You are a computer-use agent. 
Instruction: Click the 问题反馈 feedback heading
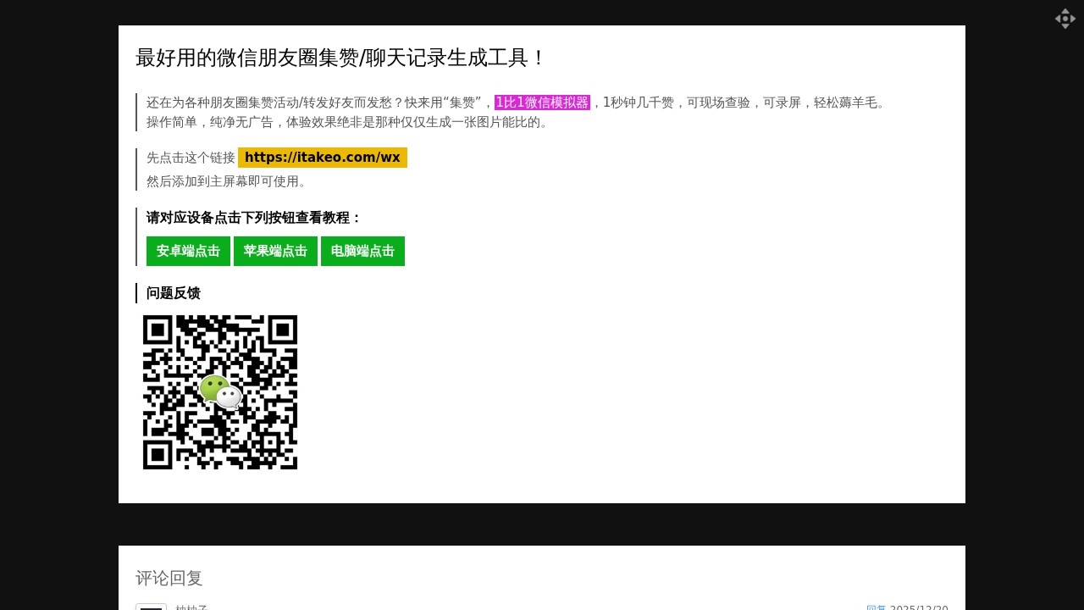[173, 293]
